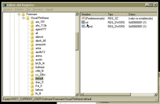Select the Freeware key label
Viewport: 160px width, 104px height.
(x=32, y=14)
